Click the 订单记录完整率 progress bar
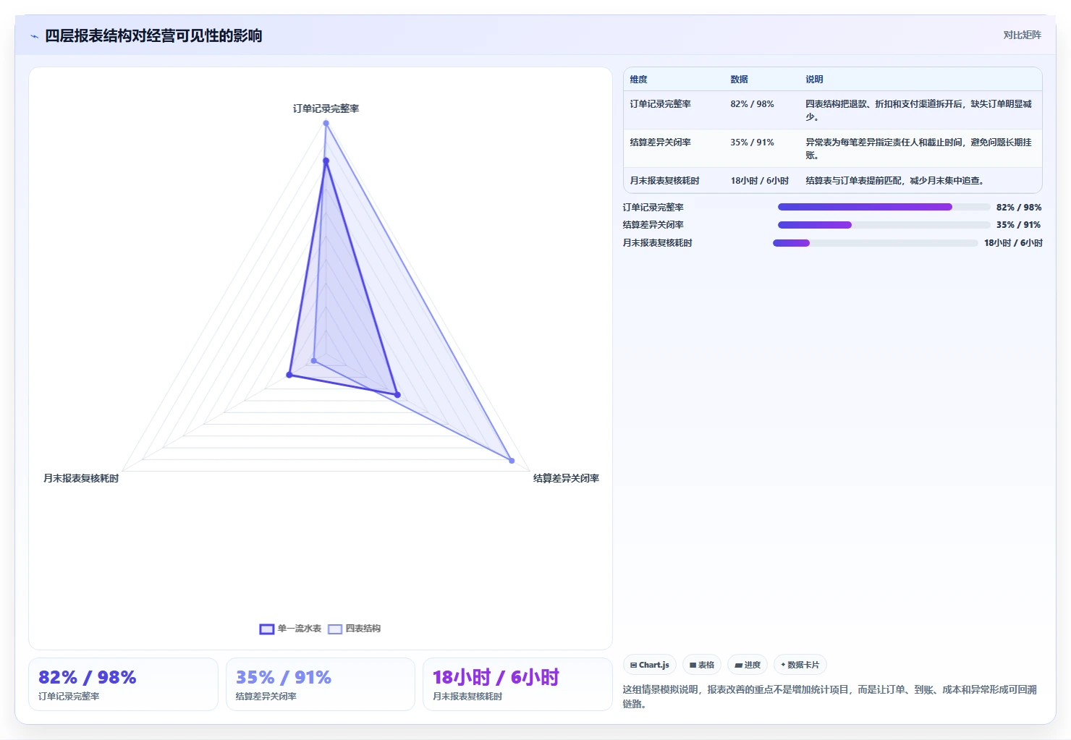Viewport: 1071px width, 740px height. 884,207
